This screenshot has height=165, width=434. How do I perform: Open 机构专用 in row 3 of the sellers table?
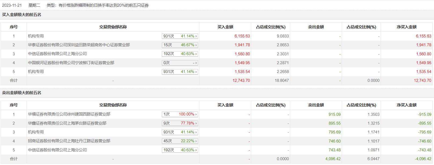[x=36, y=132]
